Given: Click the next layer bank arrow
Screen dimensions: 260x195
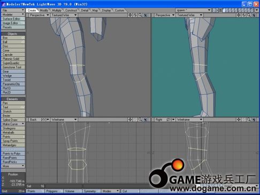Looking at the screenshot, I should [x=217, y=10].
